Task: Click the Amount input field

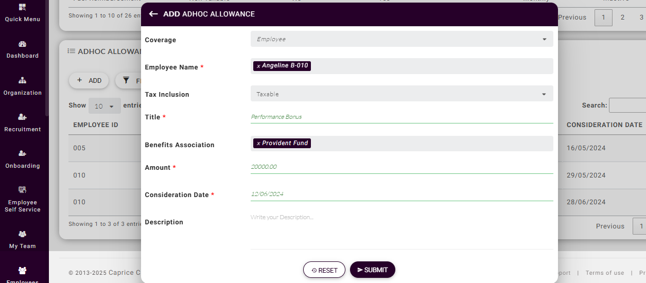Action: coord(401,167)
